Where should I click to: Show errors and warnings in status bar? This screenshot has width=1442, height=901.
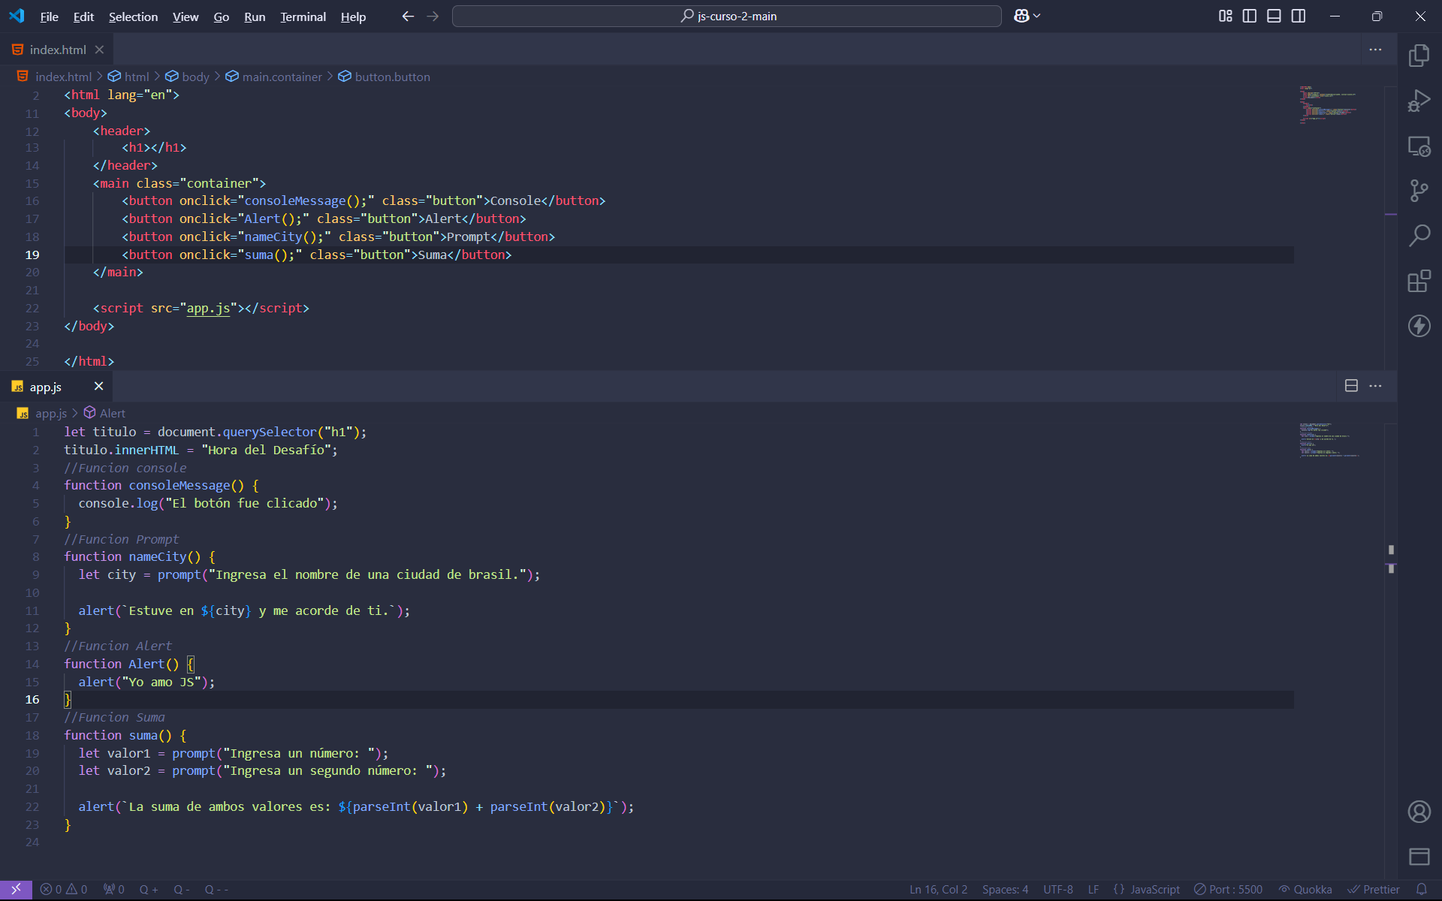tap(64, 890)
